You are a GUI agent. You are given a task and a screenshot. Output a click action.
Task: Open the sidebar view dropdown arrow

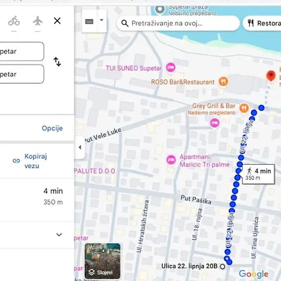[102, 21]
